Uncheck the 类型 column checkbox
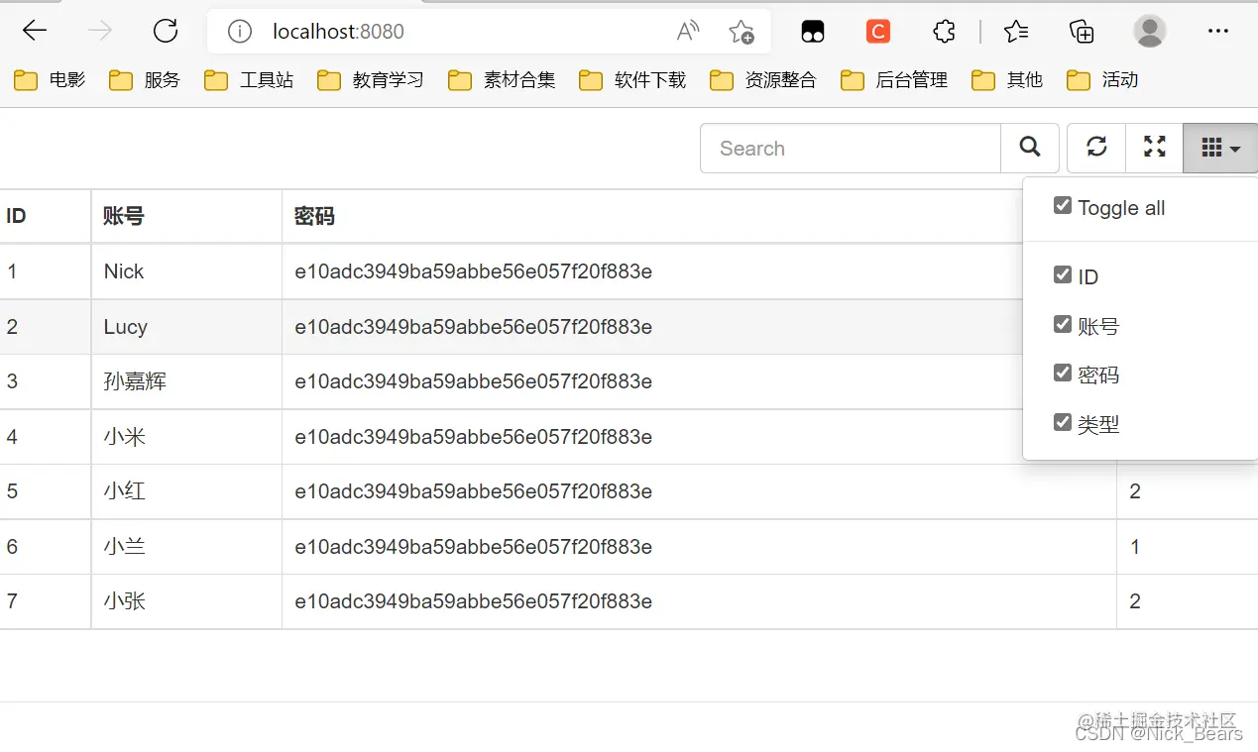 [1062, 423]
